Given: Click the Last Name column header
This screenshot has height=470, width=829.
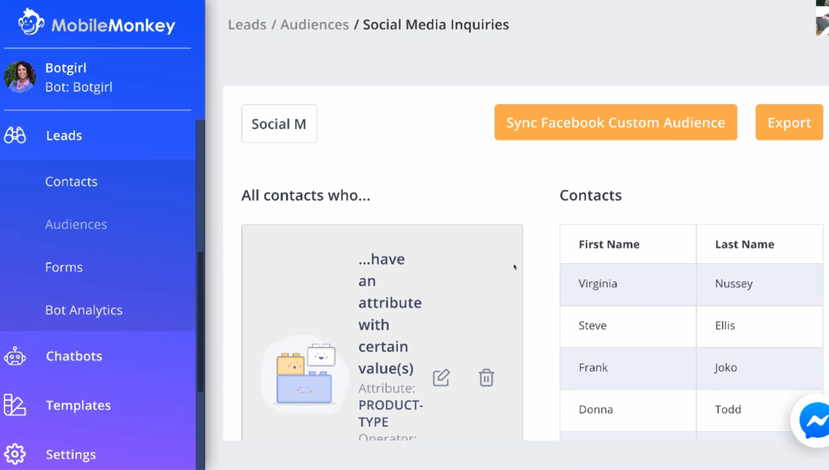Looking at the screenshot, I should (x=760, y=244).
